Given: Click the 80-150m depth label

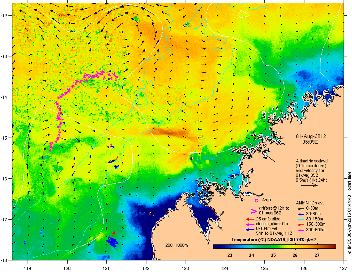Looking at the screenshot, I should (314, 219).
